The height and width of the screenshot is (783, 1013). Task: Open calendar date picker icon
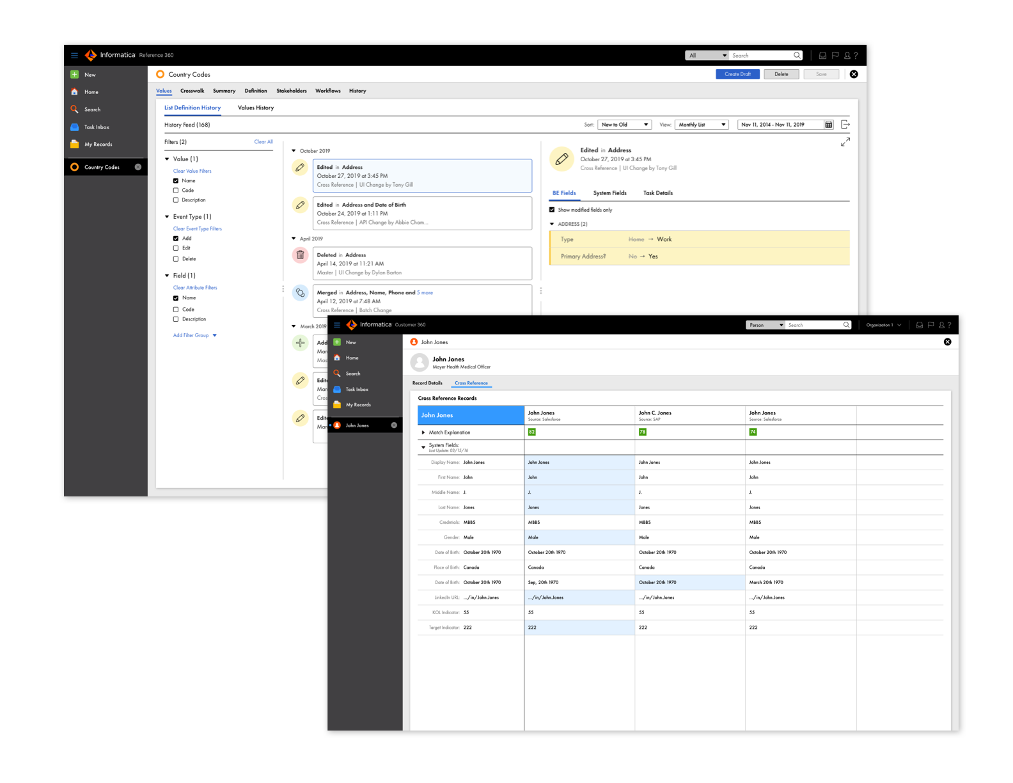point(829,125)
